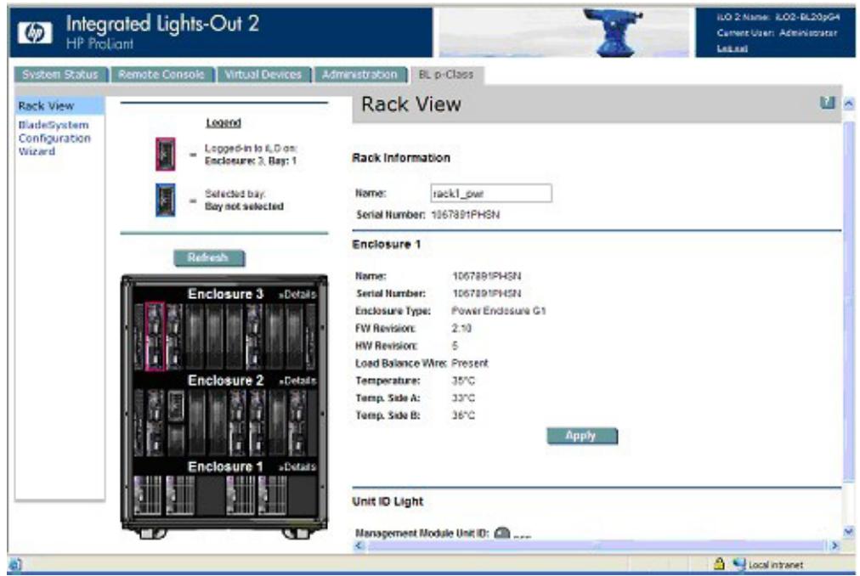Click the selected bay legend icon
This screenshot has width=860, height=576.
pyautogui.click(x=165, y=200)
